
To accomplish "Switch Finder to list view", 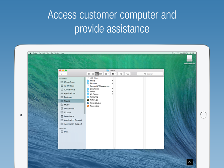I will coord(93,74).
